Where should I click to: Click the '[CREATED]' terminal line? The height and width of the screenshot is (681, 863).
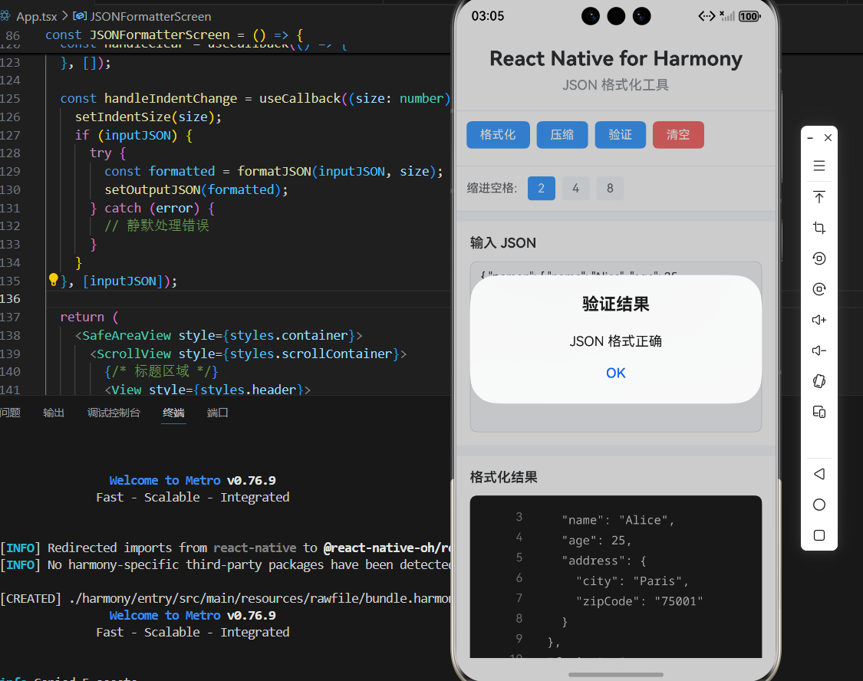coord(226,598)
